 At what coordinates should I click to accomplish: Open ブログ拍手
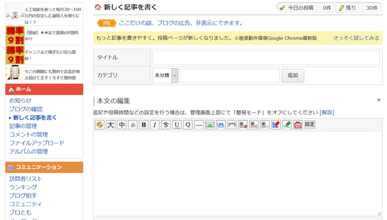[23, 196]
